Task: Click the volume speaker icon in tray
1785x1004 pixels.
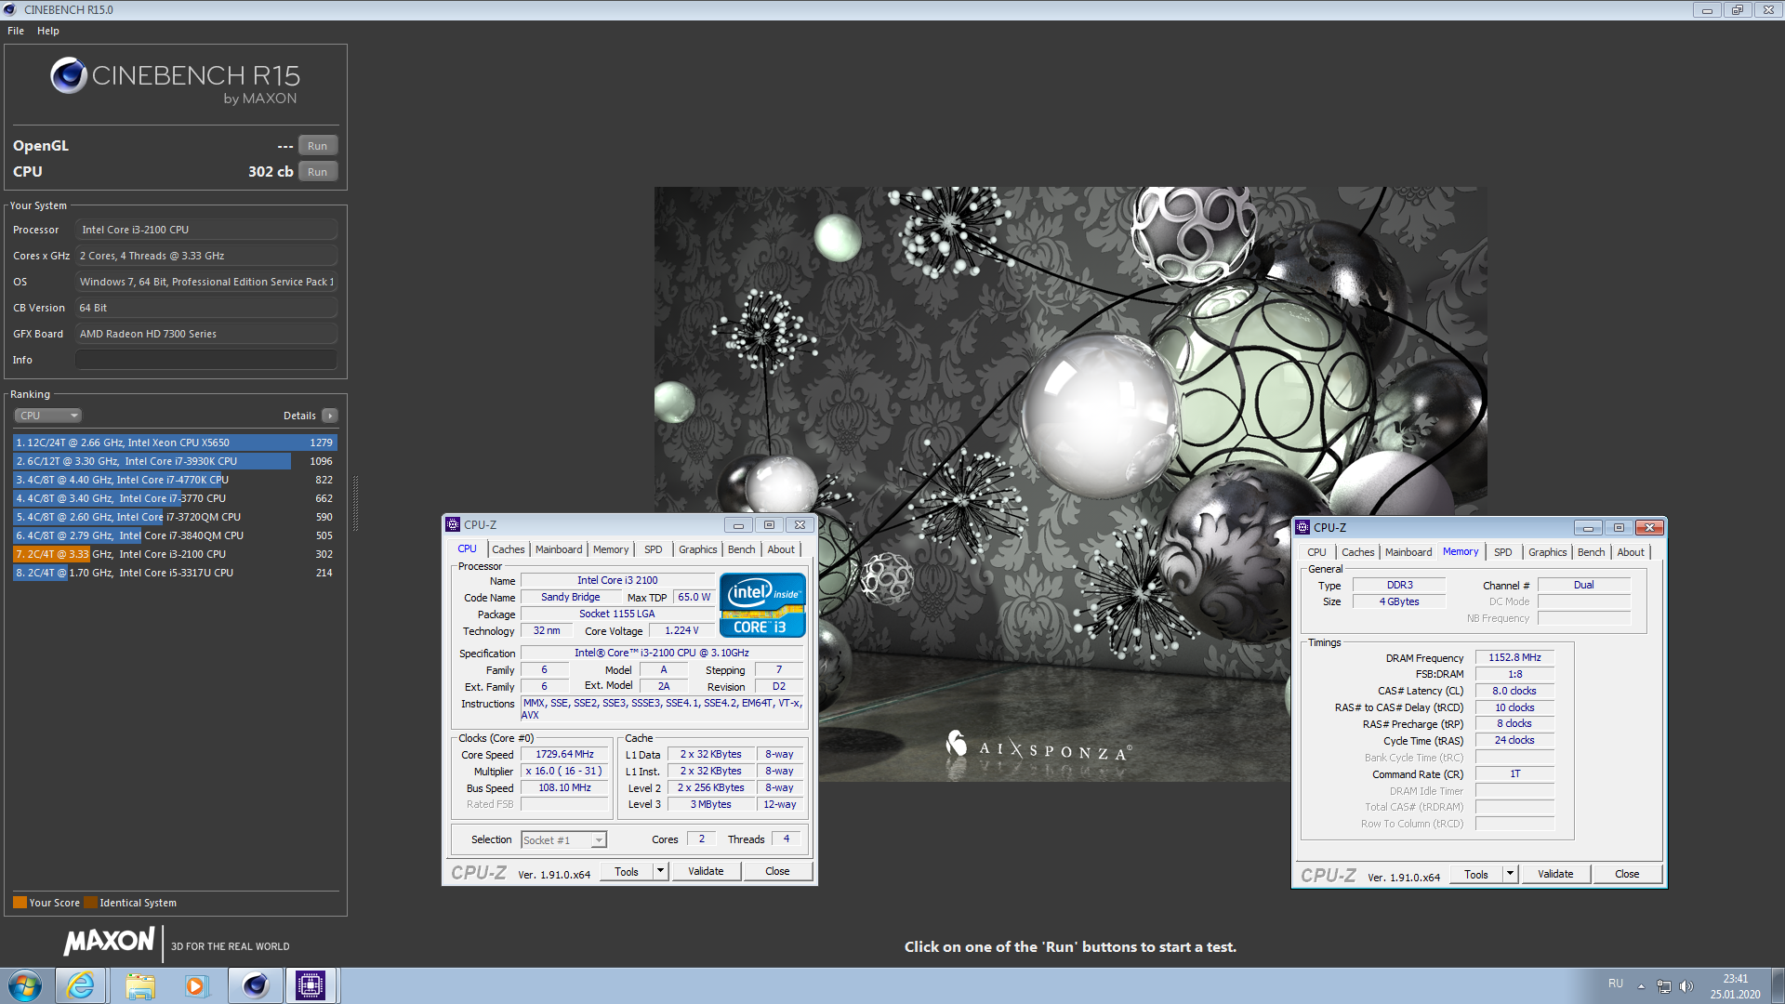Action: [x=1686, y=985]
